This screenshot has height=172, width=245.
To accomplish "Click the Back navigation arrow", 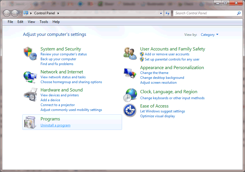I will pos(7,13).
